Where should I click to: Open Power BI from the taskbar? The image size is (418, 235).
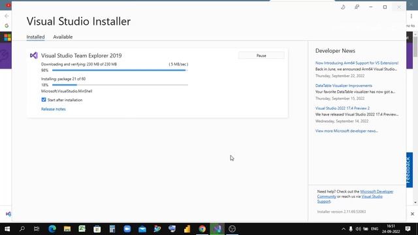187,229
